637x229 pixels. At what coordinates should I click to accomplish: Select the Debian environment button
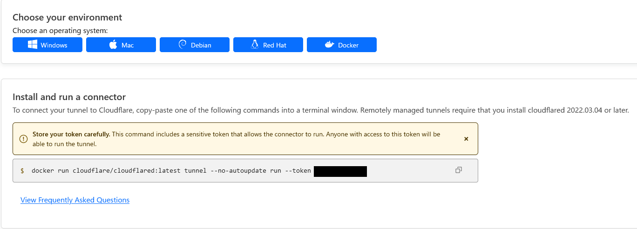tap(195, 45)
